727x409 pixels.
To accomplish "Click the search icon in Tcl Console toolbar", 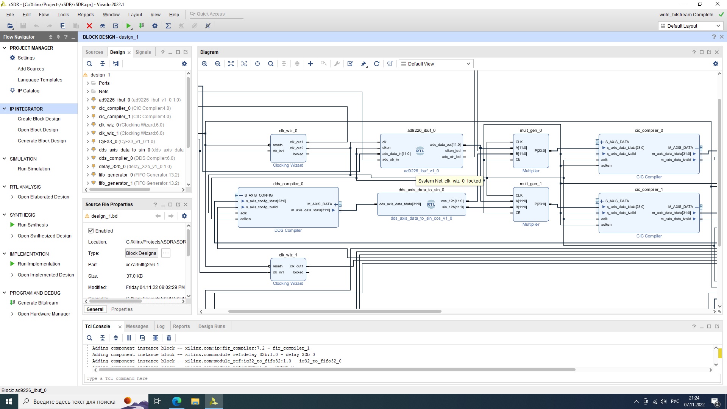I will tap(89, 338).
